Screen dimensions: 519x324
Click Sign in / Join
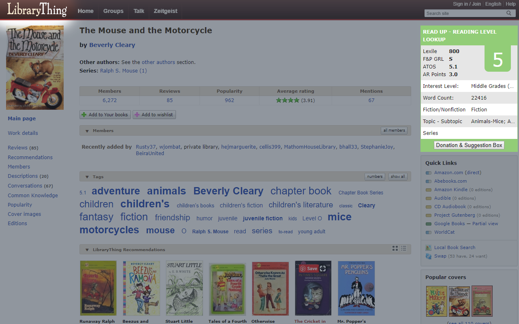[467, 4]
